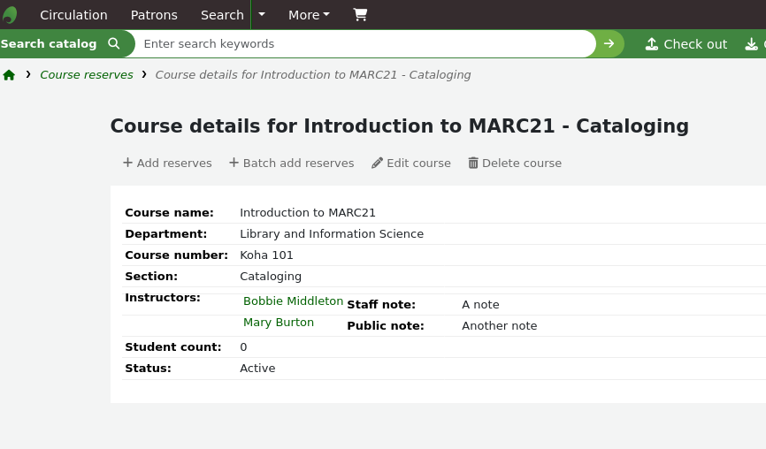
Task: Open the Circulation menu
Action: (73, 15)
